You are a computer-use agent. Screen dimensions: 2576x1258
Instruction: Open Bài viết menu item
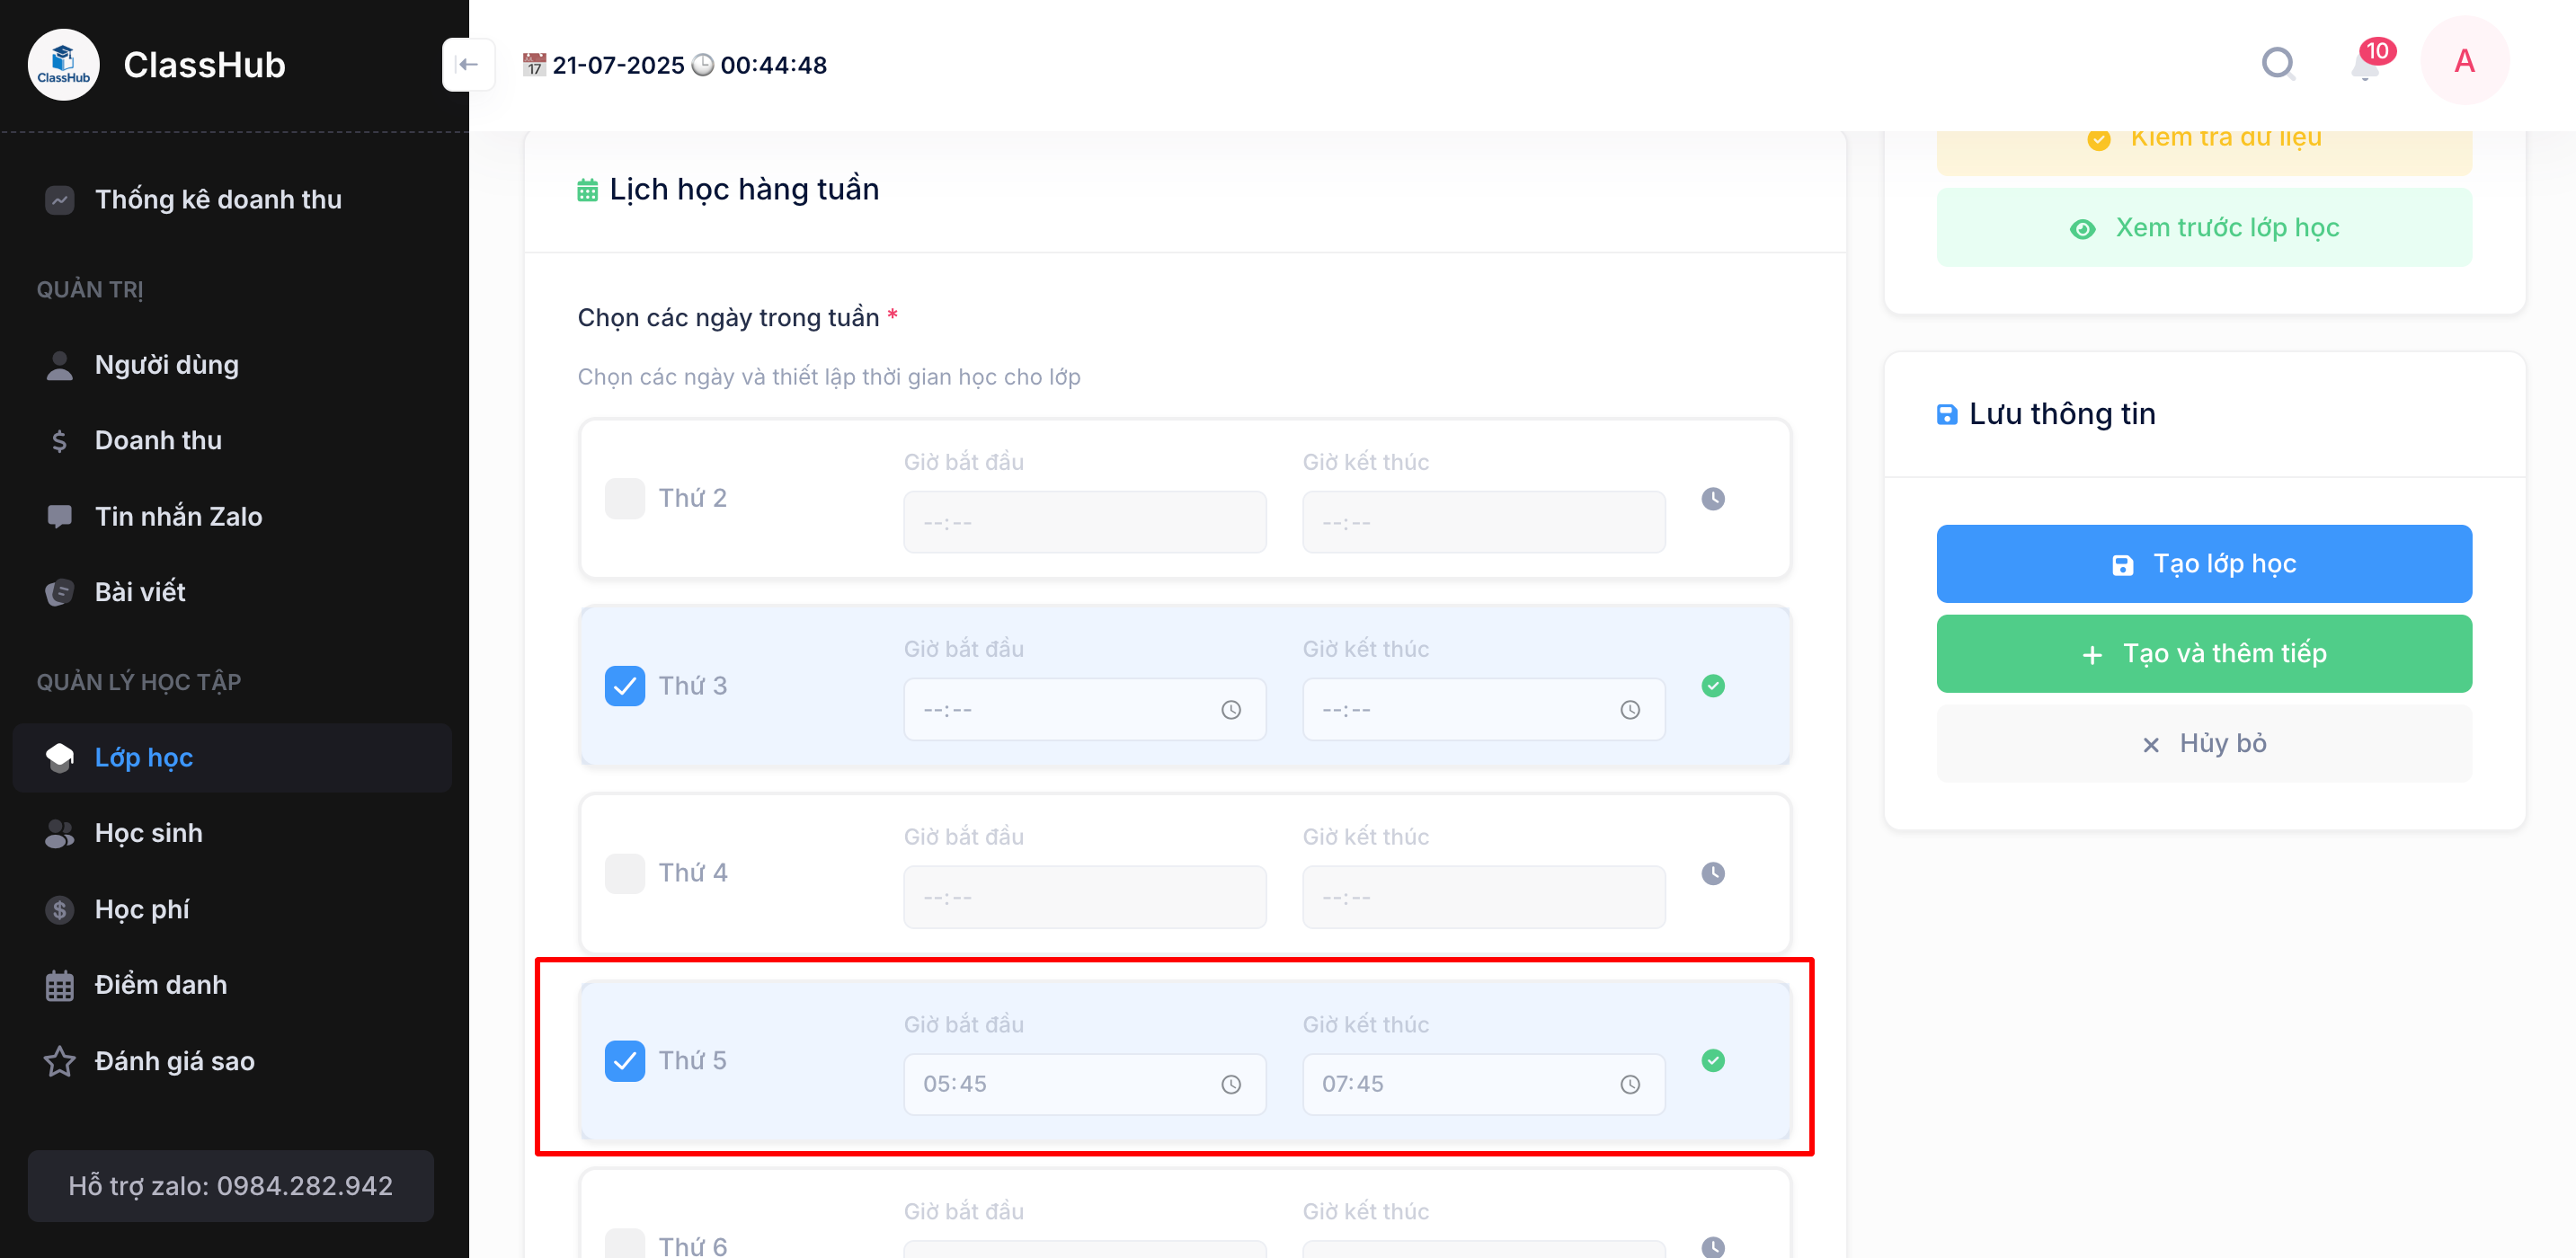click(x=232, y=592)
